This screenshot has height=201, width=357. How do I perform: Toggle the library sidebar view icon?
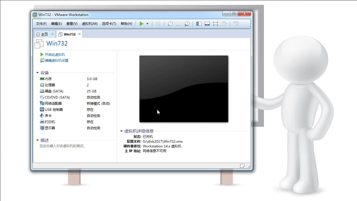click(199, 24)
